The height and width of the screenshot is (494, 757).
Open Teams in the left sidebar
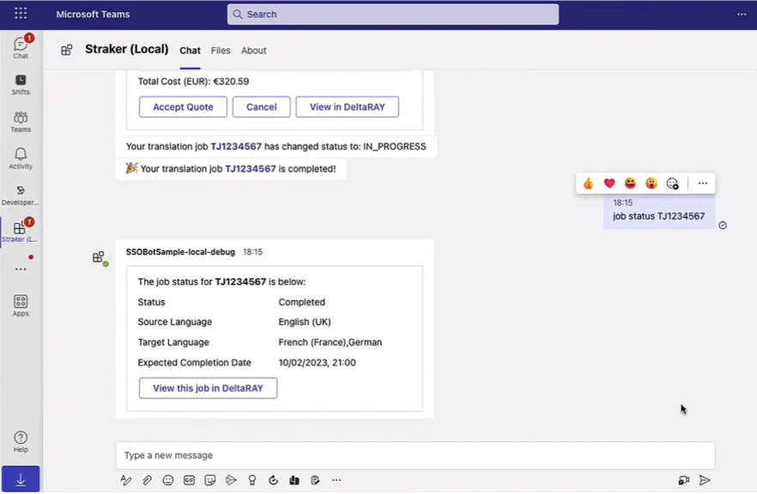(x=21, y=122)
